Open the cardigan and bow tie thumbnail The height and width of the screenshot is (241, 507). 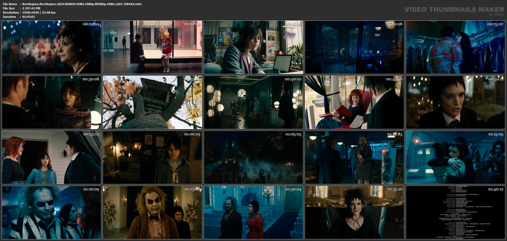152,212
